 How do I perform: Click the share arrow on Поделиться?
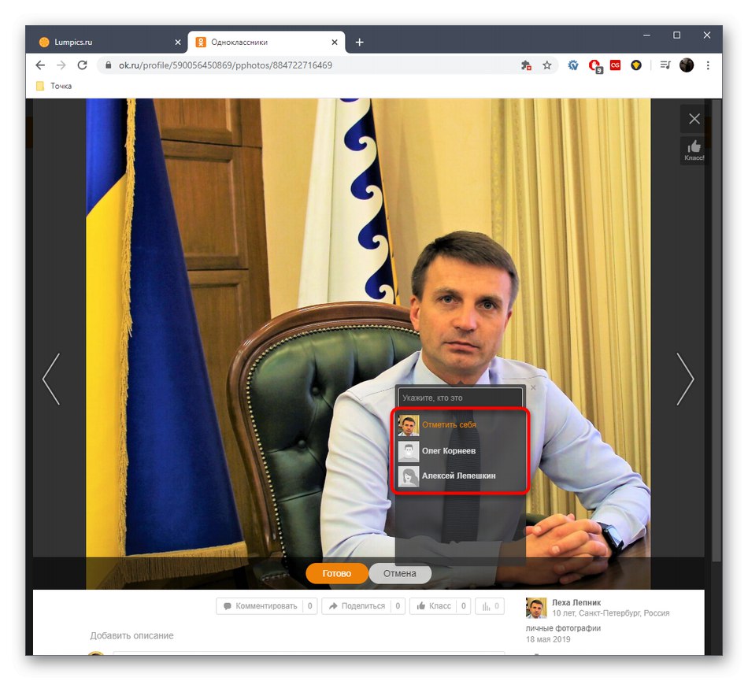[x=334, y=606]
